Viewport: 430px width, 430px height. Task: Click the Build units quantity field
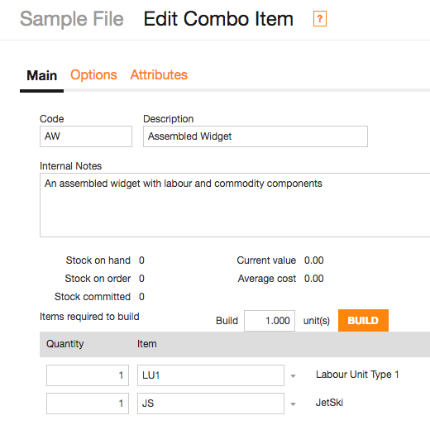click(x=270, y=321)
